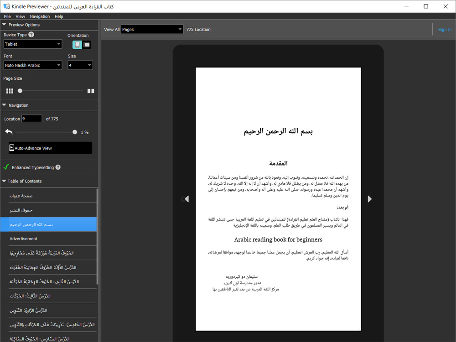This screenshot has height=342, width=456.
Task: Click the Table of Contents scrollbar
Action: [97, 236]
